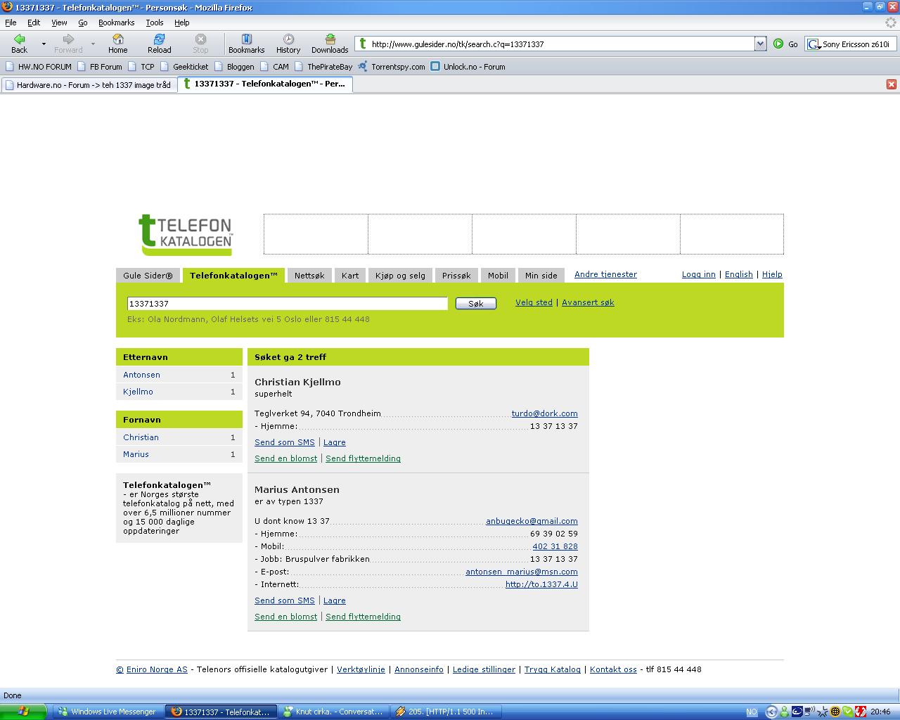The image size is (900, 720).
Task: Open FB Forum bookmark
Action: (x=99, y=67)
